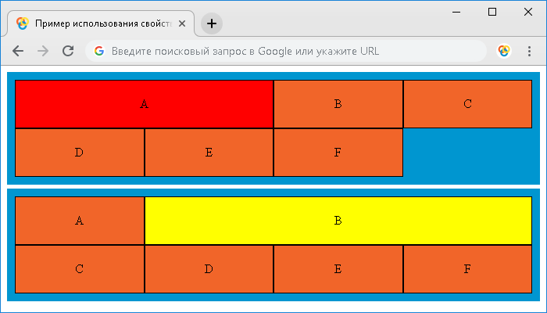Maximize the browser window
The height and width of the screenshot is (313, 547).
pyautogui.click(x=492, y=12)
